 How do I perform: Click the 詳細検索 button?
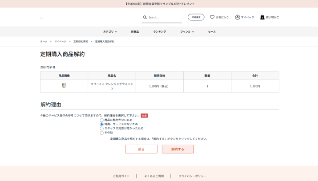[x=196, y=17]
